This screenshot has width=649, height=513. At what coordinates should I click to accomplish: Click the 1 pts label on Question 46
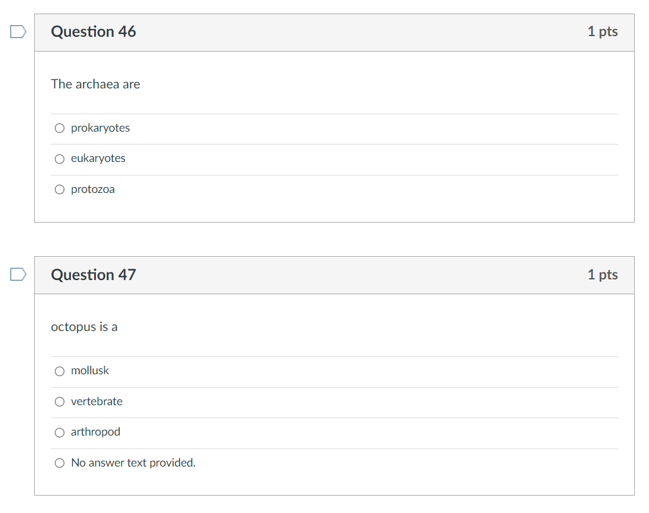603,32
